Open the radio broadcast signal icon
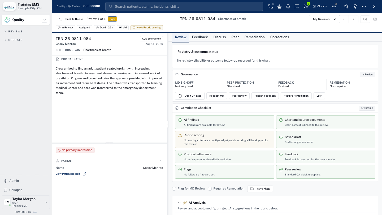 334,6
